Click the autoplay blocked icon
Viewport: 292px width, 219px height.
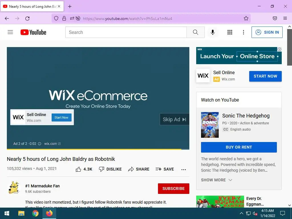tap(78, 18)
